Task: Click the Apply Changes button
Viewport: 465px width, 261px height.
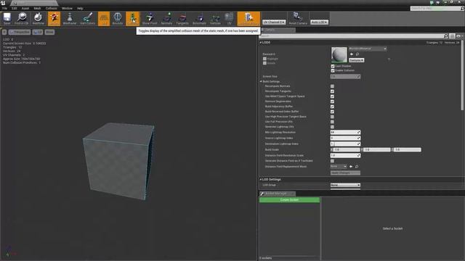Action: pos(345,173)
